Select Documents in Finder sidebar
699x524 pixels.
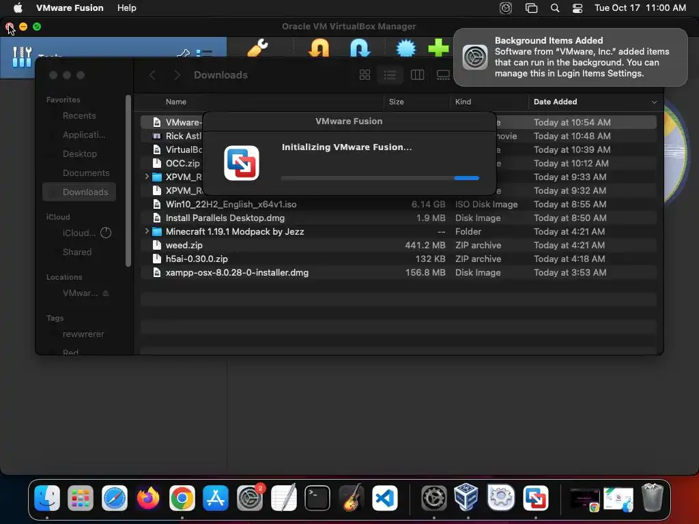coord(86,173)
